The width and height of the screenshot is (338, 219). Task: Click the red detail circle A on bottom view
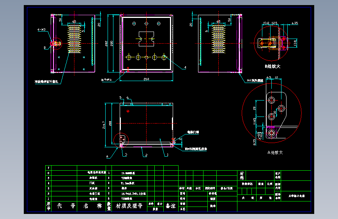coord(121,140)
